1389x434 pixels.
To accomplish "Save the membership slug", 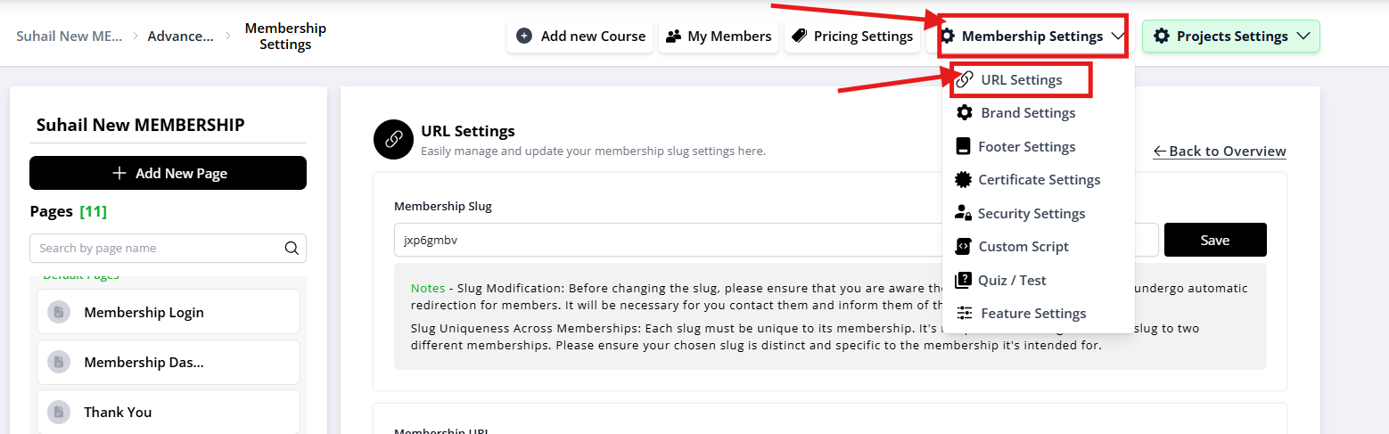I will [1214, 240].
